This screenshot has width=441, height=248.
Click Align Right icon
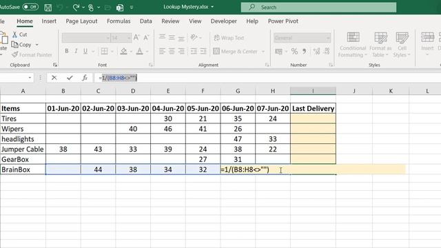(181, 51)
